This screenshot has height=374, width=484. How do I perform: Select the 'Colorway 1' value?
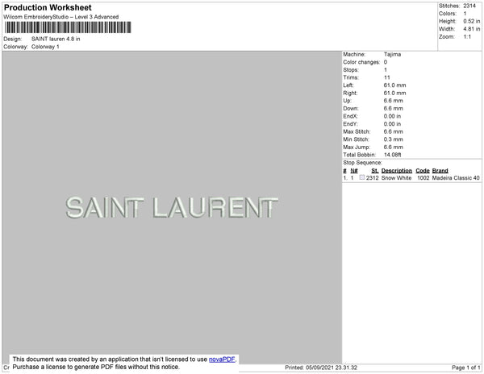coord(45,47)
